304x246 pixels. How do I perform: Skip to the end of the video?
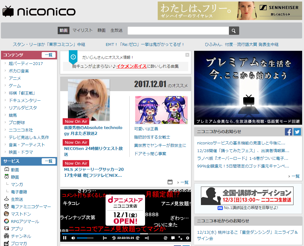147,238
